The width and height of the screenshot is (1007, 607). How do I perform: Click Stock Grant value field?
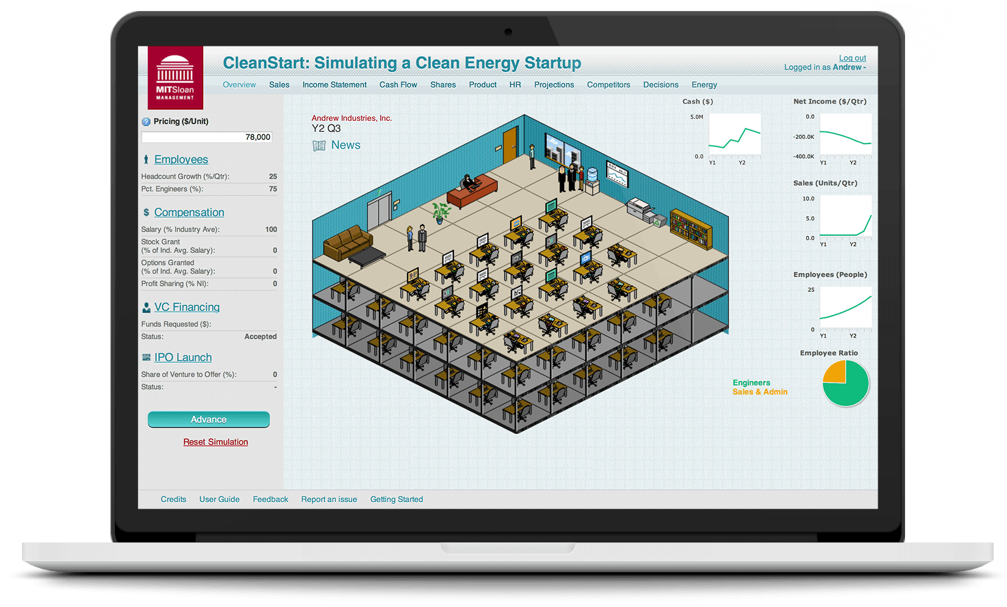click(275, 250)
